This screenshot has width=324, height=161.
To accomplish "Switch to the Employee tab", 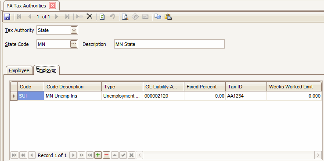I will click(x=19, y=70).
